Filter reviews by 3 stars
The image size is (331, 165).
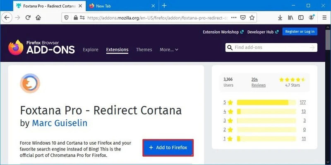coord(228,121)
